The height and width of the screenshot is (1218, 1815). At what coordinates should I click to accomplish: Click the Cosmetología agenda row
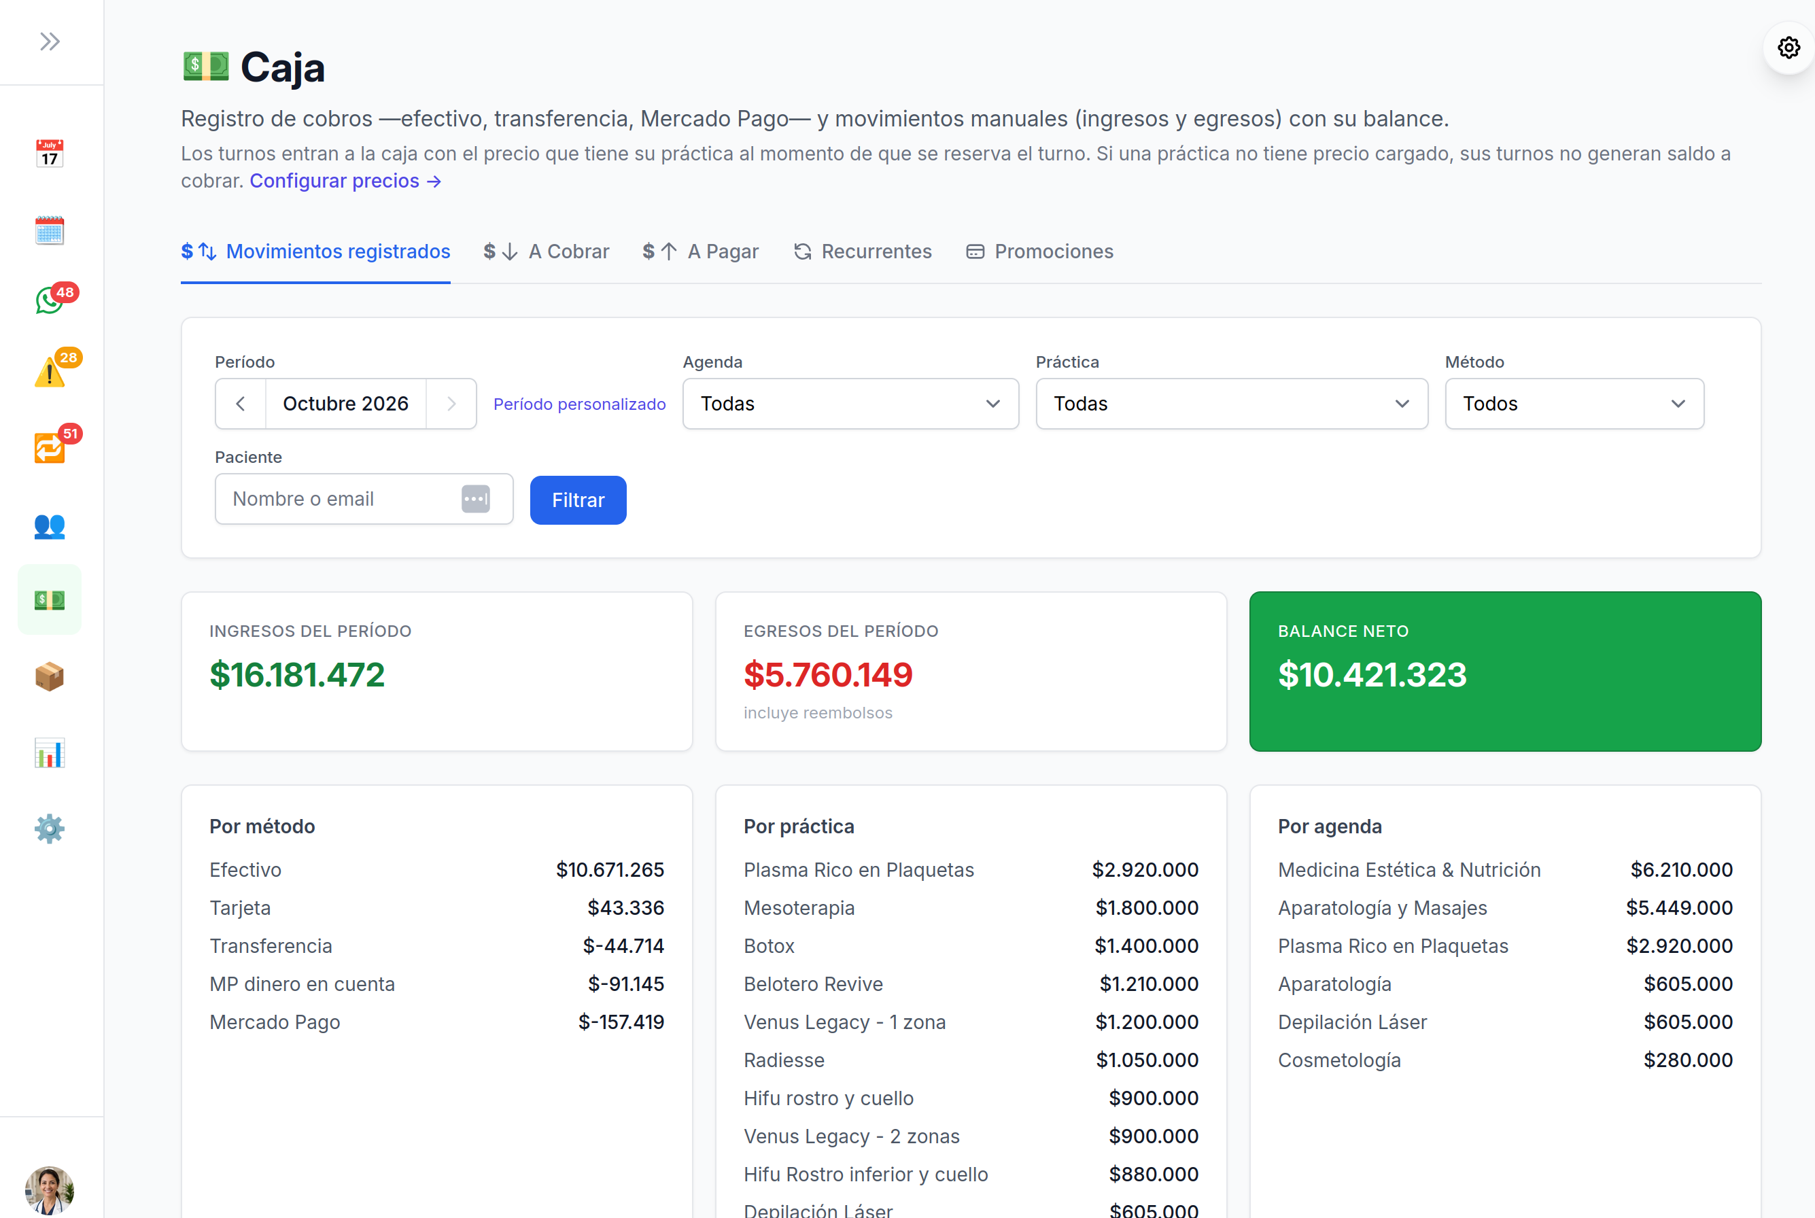click(1505, 1060)
